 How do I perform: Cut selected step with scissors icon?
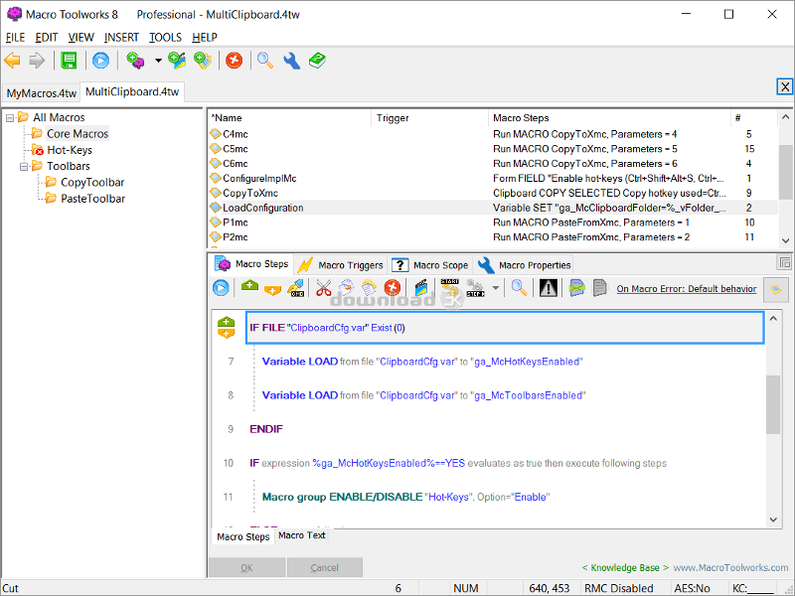(323, 288)
